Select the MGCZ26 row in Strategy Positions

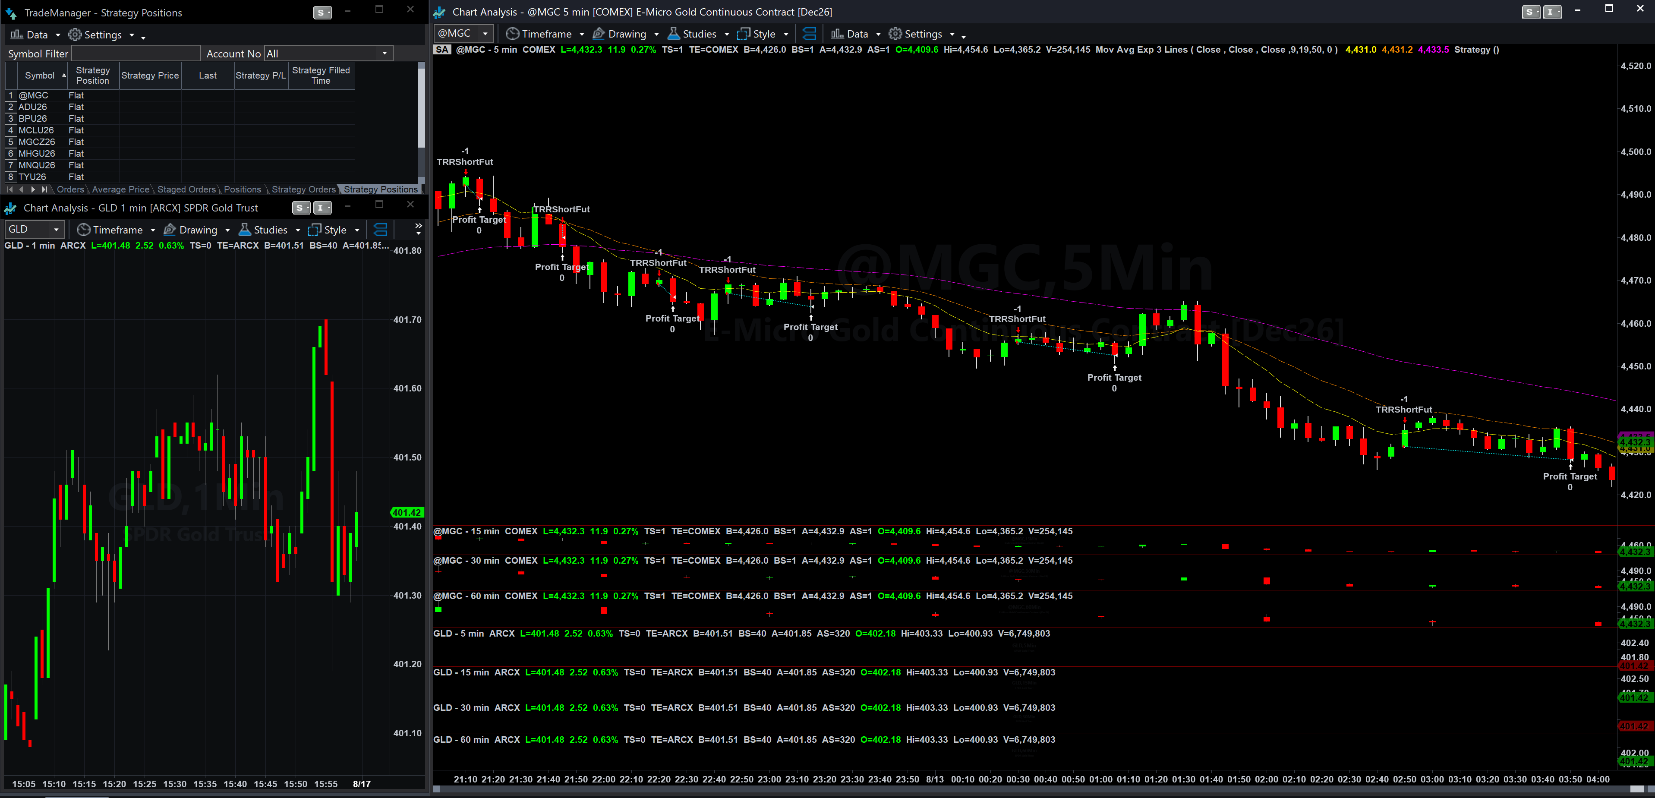pyautogui.click(x=180, y=142)
